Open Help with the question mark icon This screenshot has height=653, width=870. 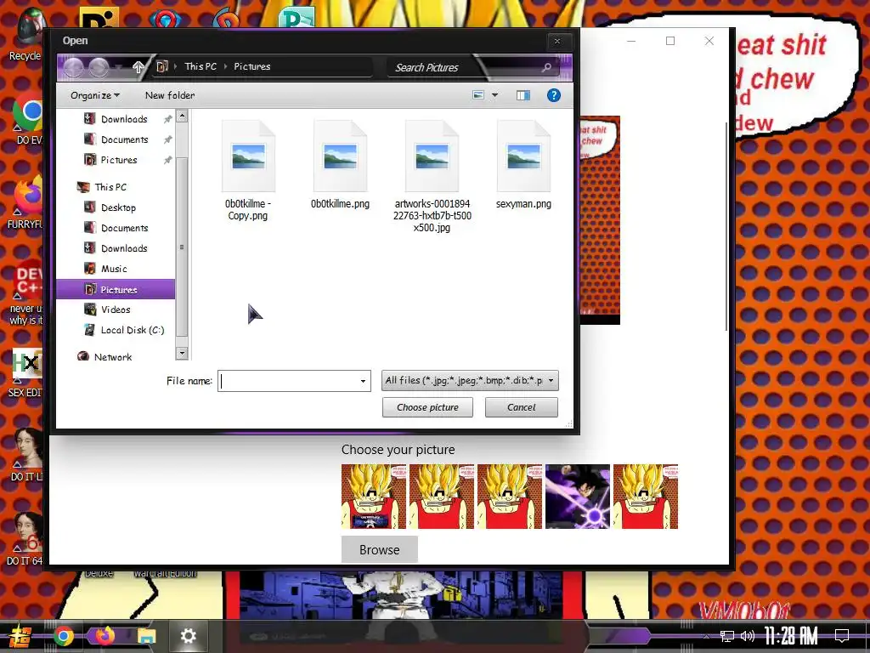tap(553, 95)
